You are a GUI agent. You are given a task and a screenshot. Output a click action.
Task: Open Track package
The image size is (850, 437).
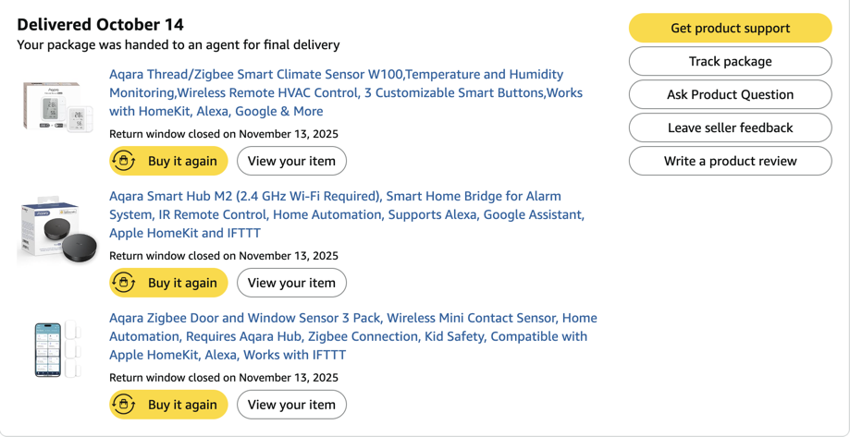point(730,61)
